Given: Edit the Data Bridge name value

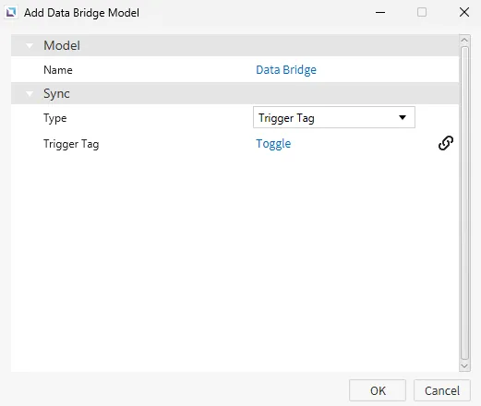Looking at the screenshot, I should point(286,70).
